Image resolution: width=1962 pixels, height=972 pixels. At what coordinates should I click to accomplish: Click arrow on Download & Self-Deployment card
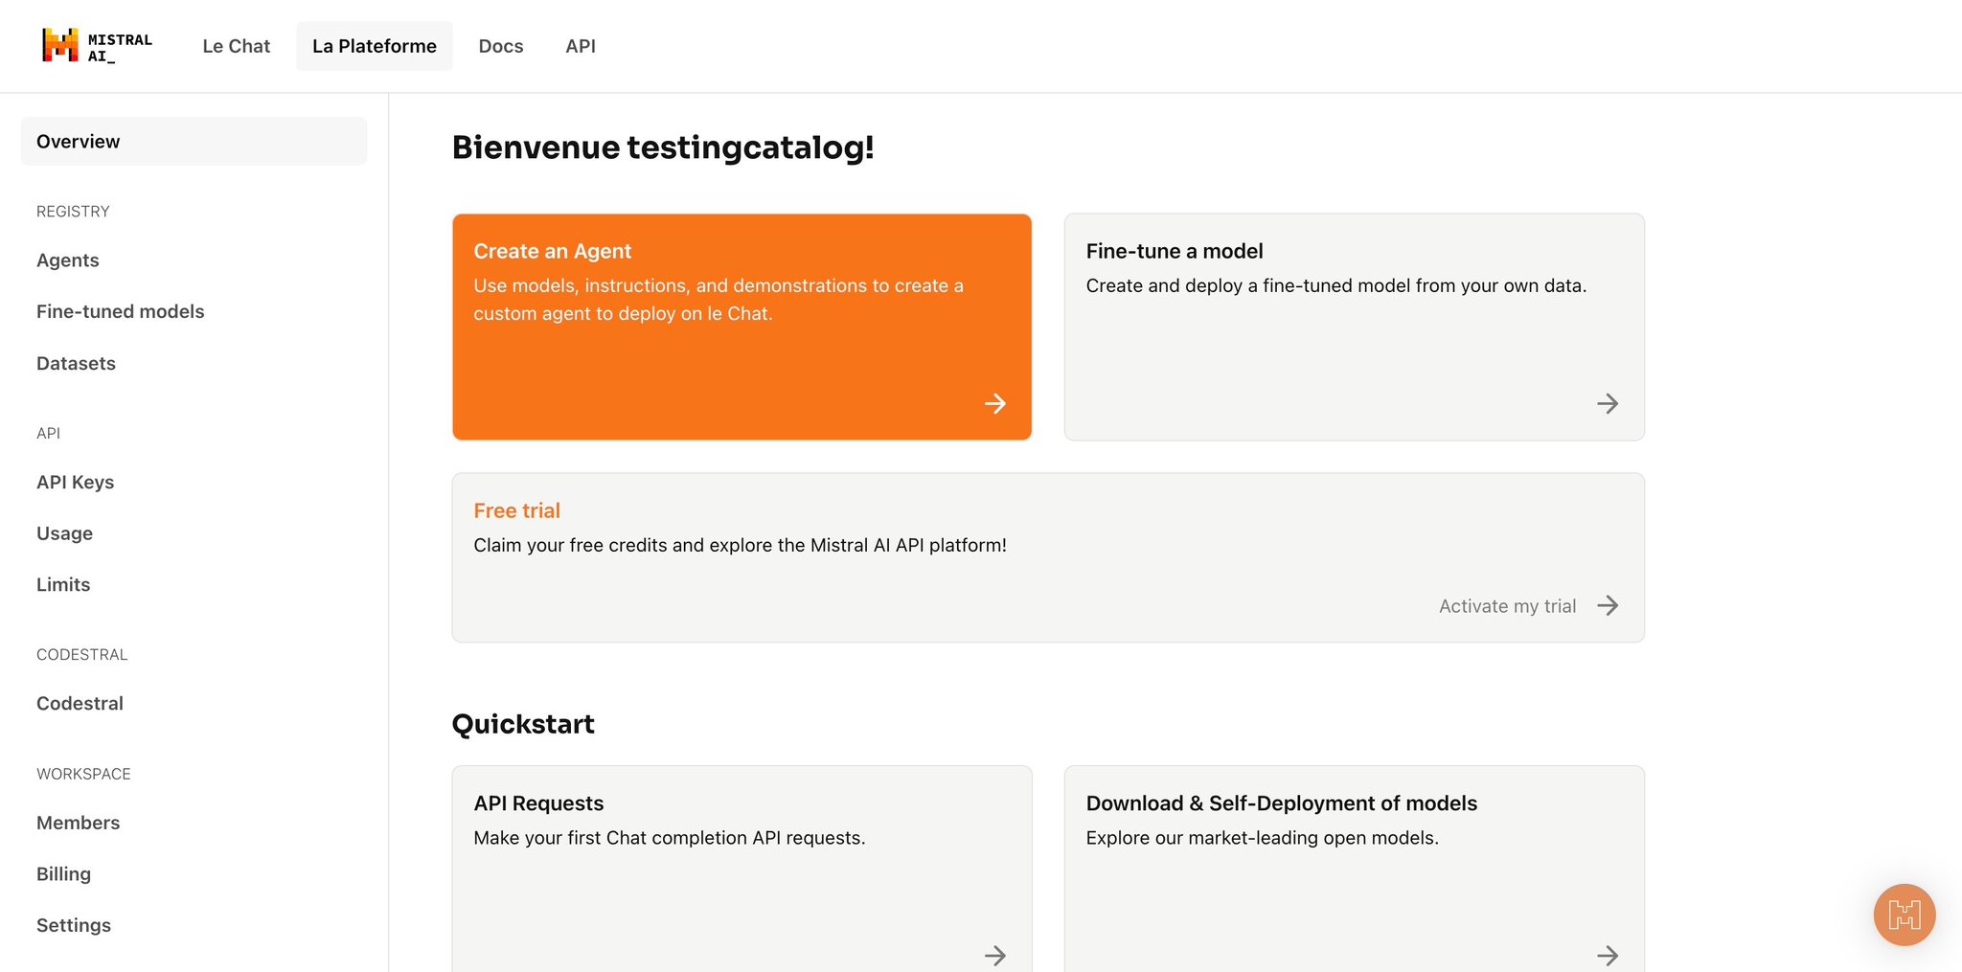[1608, 955]
